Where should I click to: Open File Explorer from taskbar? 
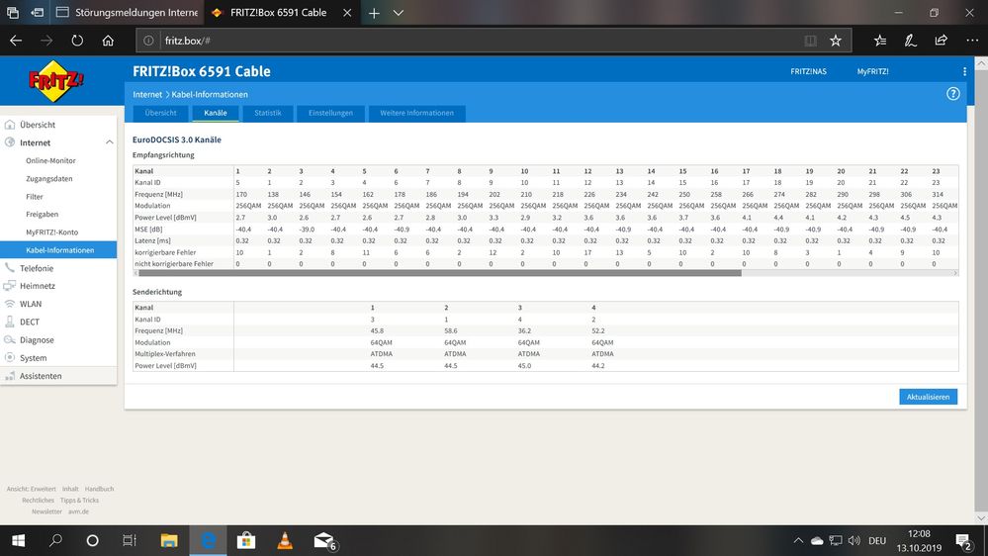click(169, 540)
